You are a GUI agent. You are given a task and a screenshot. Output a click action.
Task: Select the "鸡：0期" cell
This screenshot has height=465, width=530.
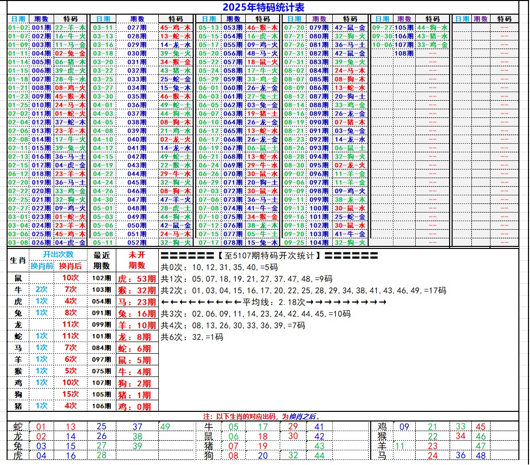click(137, 406)
